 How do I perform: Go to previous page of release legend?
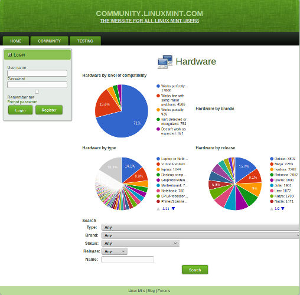tap(272, 209)
